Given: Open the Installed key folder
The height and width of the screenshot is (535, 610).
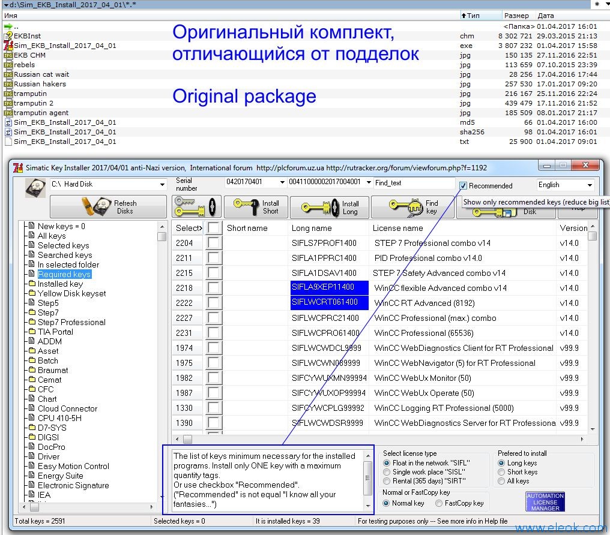Looking at the screenshot, I should pyautogui.click(x=60, y=284).
